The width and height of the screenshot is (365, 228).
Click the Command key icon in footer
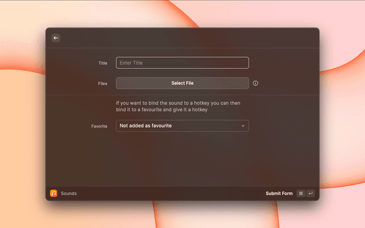[x=301, y=193]
